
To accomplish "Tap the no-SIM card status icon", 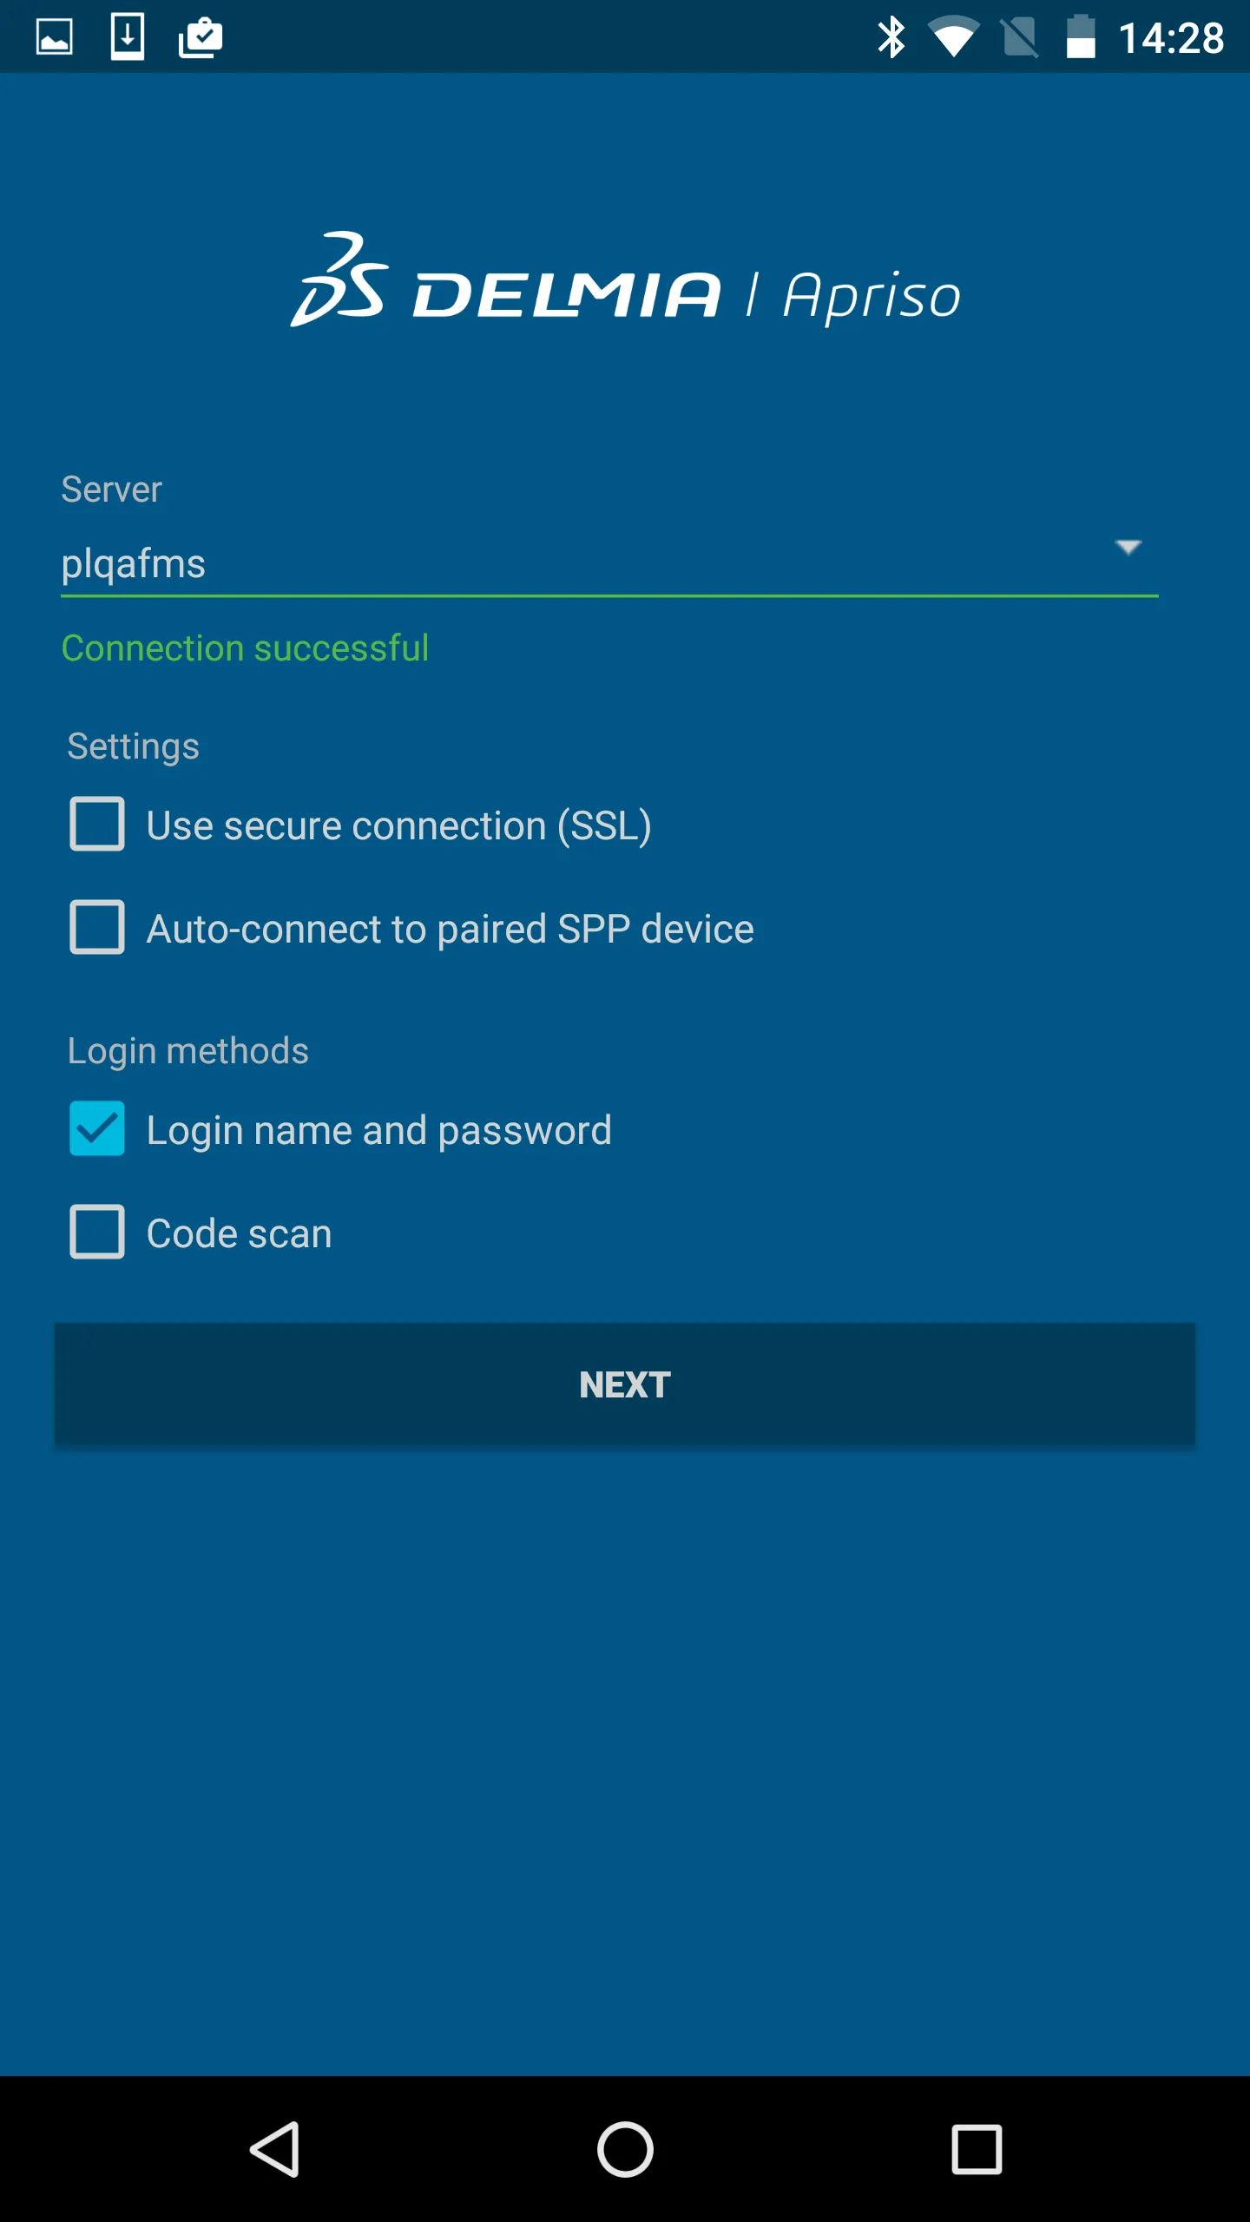I will [x=1019, y=37].
